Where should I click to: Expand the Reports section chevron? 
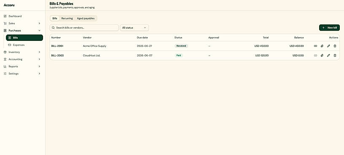[x=39, y=67]
